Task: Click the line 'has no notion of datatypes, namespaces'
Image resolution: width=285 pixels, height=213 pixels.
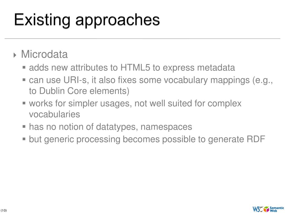Action: click(x=110, y=126)
